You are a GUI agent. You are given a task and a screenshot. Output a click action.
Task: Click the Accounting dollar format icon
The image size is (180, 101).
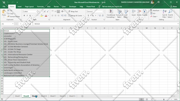[88, 16]
